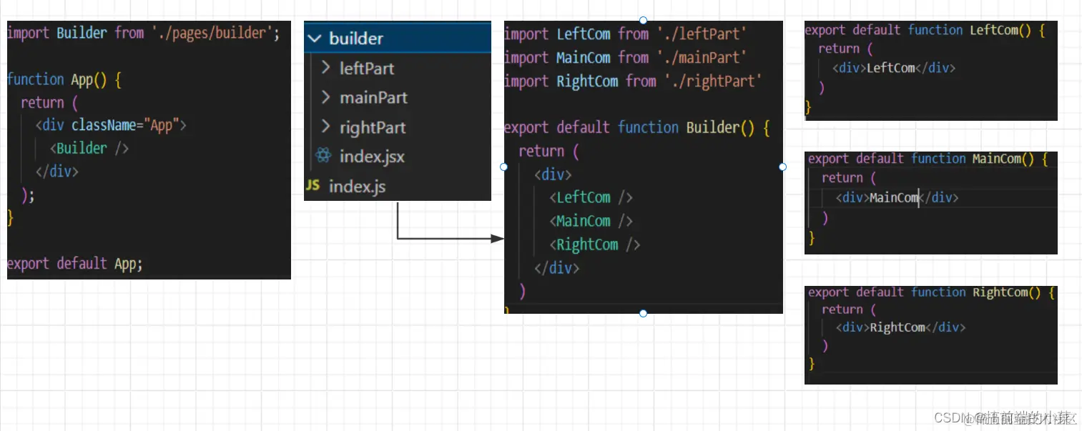Screen dimensions: 1082x431
Task: Click the line "import RightCom from './rightPart'"
Action: (x=634, y=81)
